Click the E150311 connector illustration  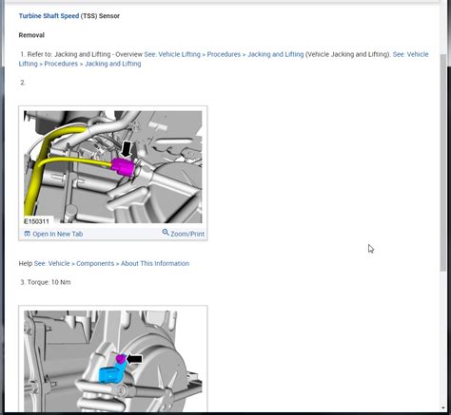coord(113,167)
